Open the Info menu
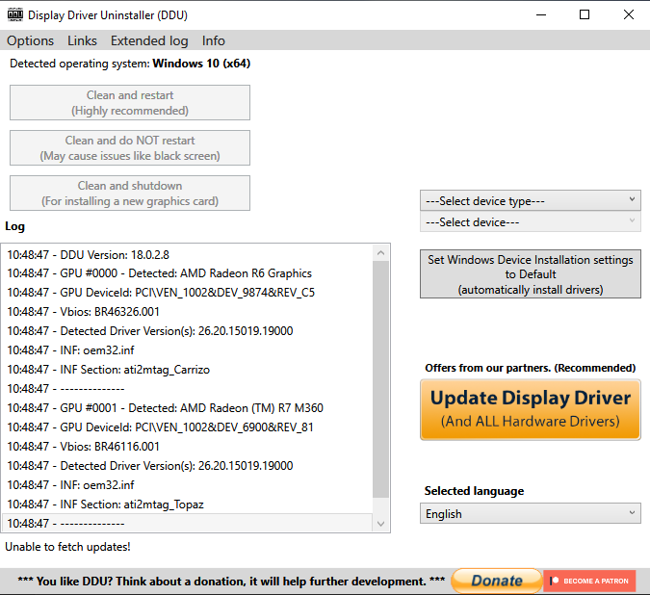The image size is (650, 595). (214, 40)
